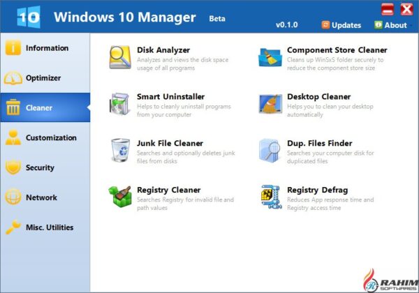Click the Windows 10 logo icon
Image resolution: width=419 pixels, height=293 pixels.
point(29,17)
